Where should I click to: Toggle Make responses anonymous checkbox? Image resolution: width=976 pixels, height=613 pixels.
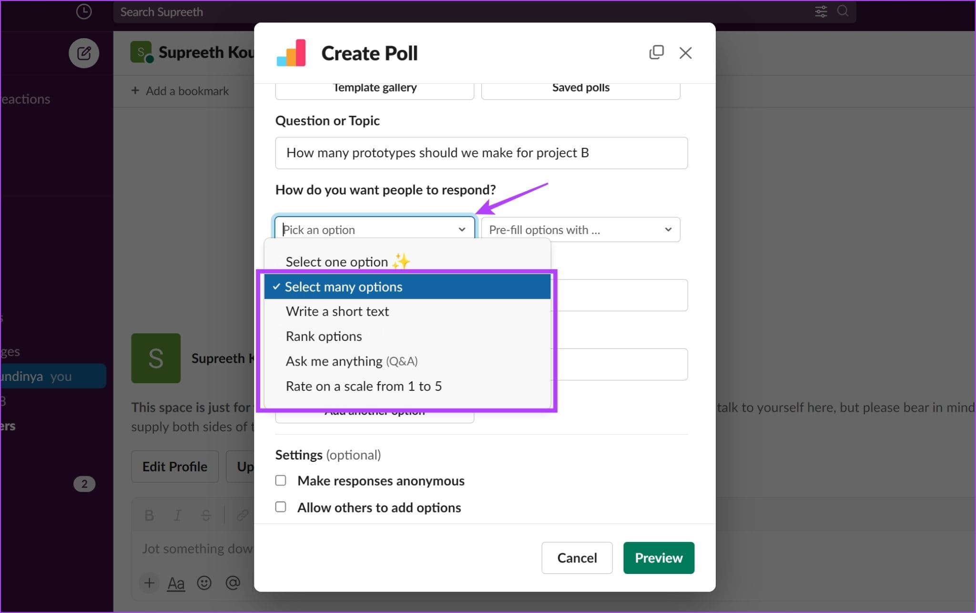tap(280, 481)
